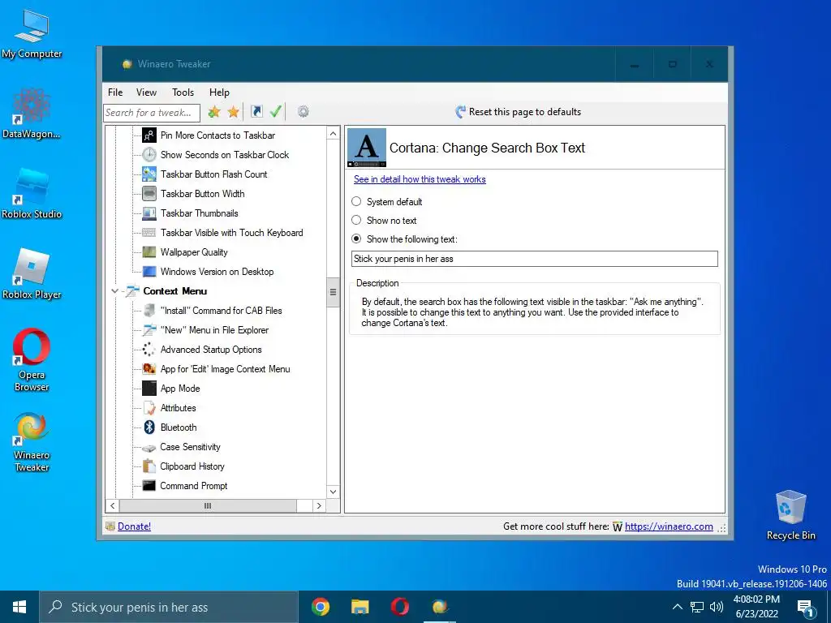
Task: Select "Install" Command for CAB Files
Action: tap(221, 311)
